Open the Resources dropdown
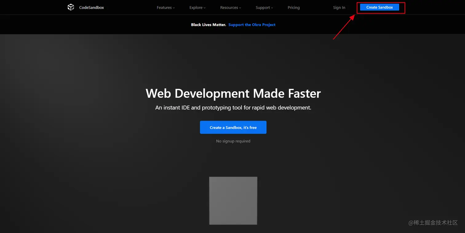 click(x=231, y=7)
